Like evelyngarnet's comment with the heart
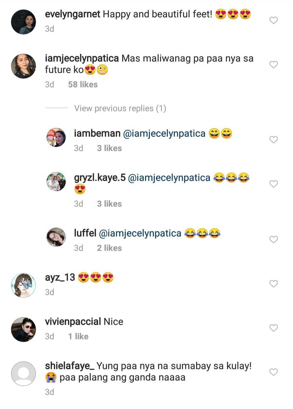This screenshot has width=293, height=409. click(x=273, y=20)
